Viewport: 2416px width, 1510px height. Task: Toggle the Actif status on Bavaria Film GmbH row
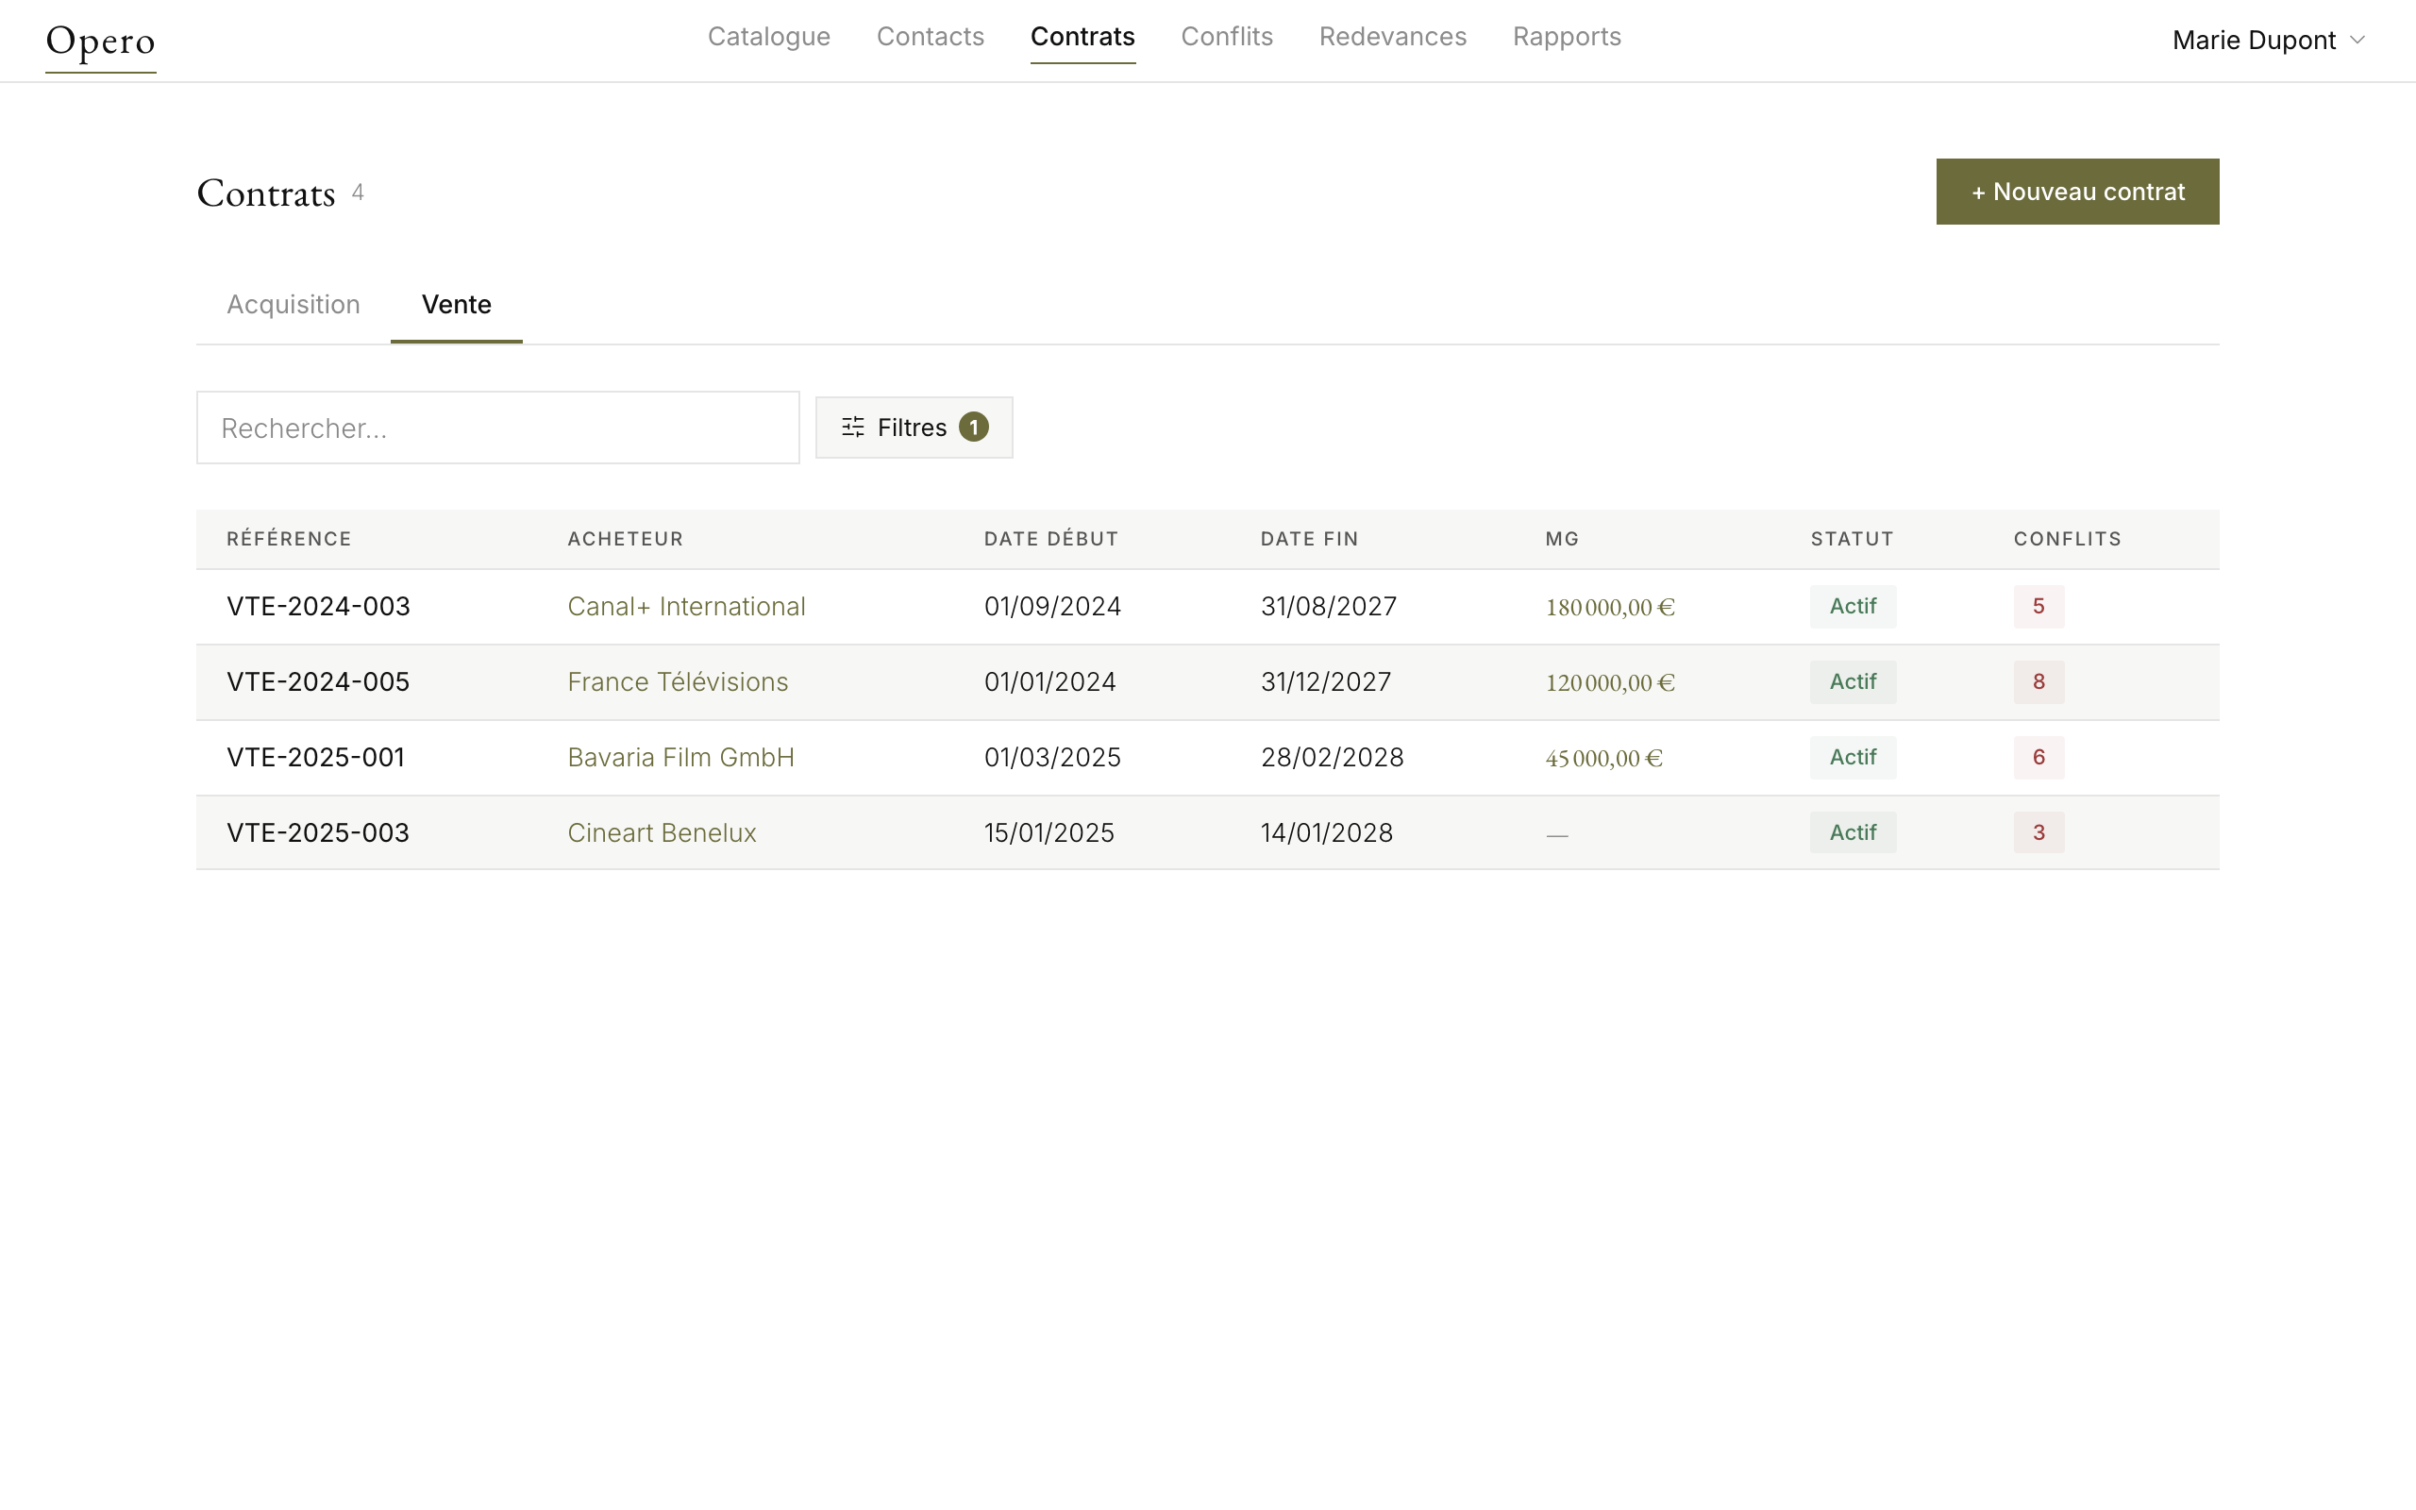(x=1852, y=757)
